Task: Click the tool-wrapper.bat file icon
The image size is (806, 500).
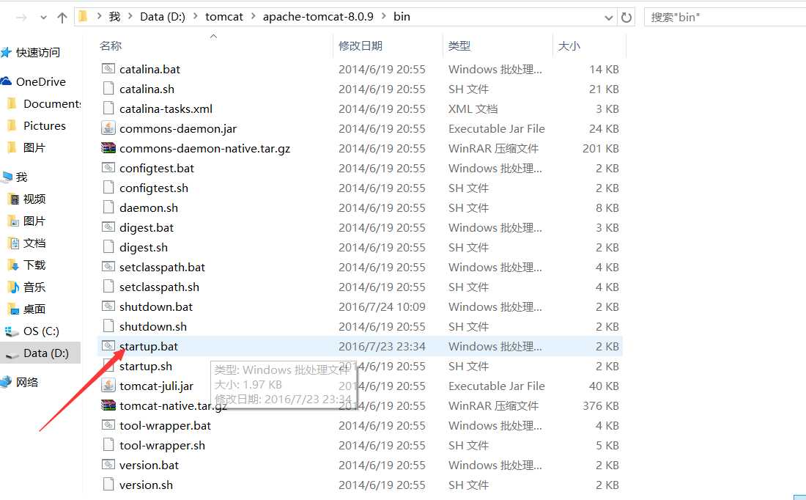Action: point(108,425)
